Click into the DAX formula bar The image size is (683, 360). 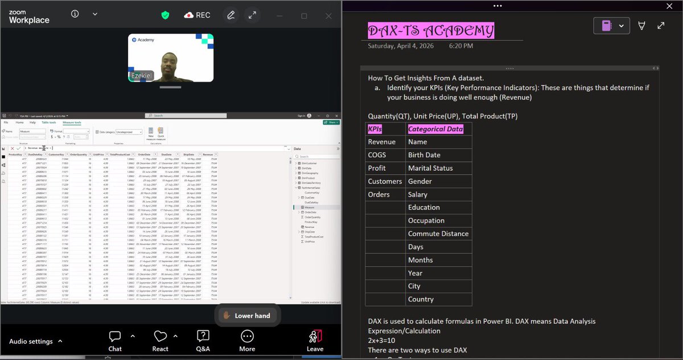point(154,149)
